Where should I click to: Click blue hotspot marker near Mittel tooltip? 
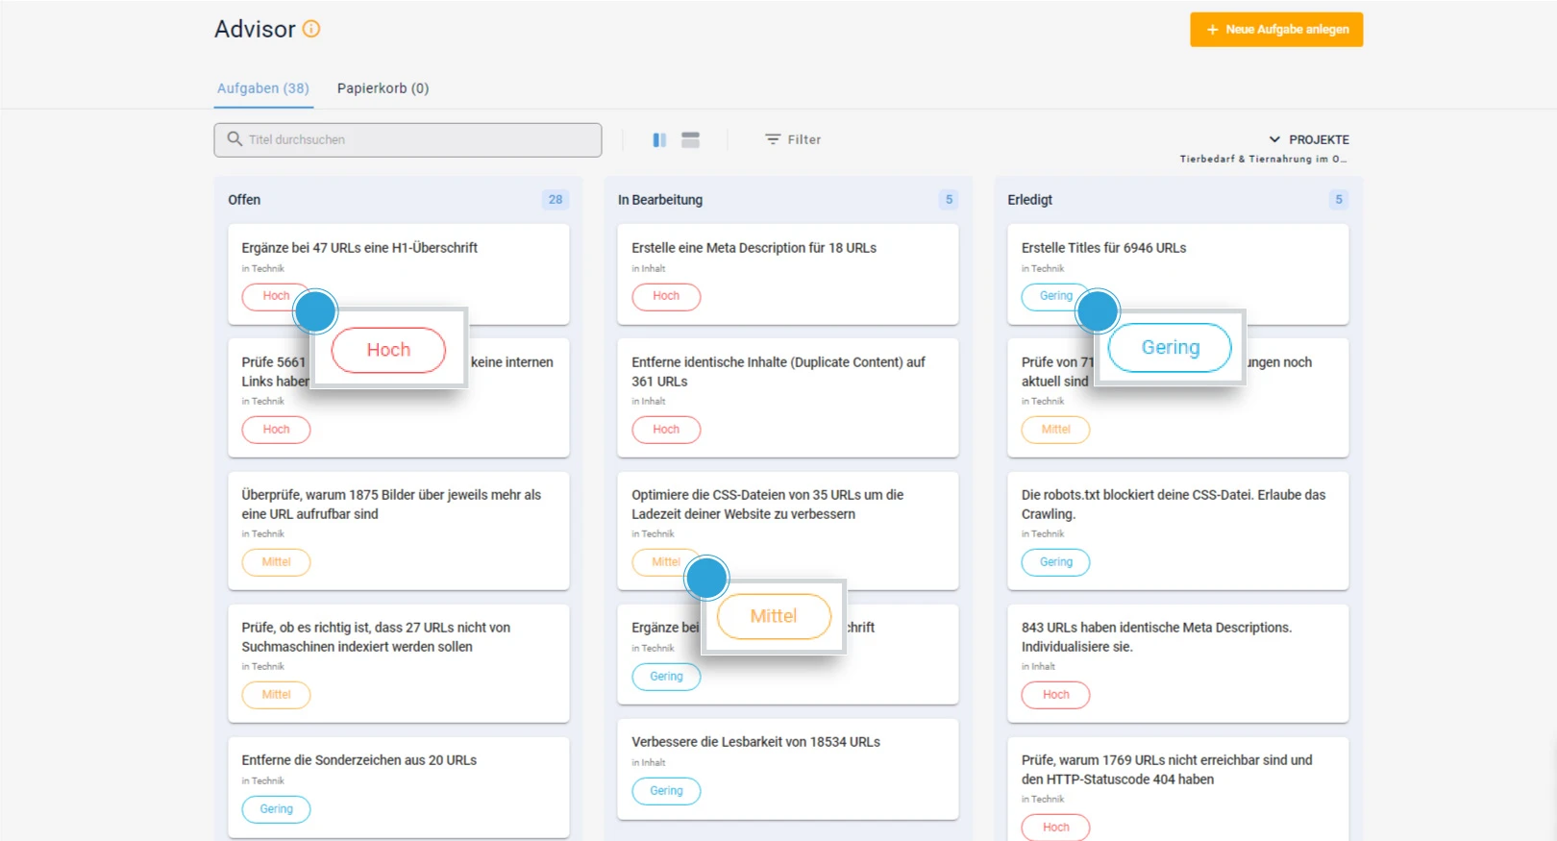click(x=707, y=579)
